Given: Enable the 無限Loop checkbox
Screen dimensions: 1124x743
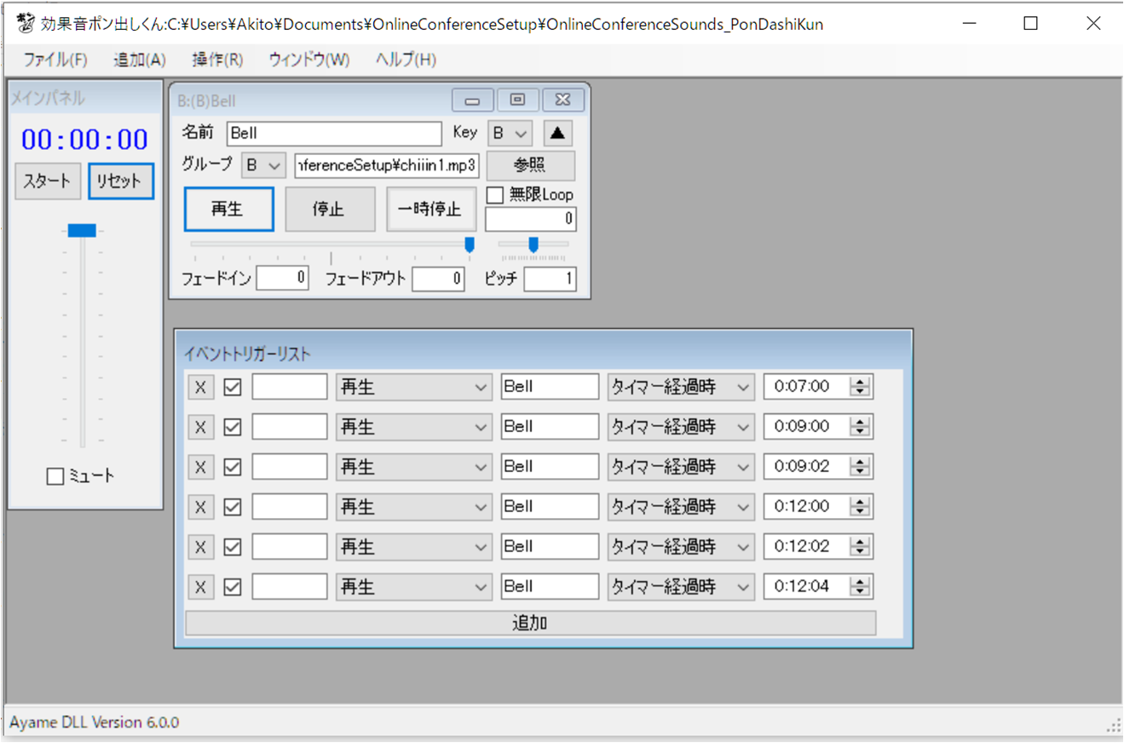Looking at the screenshot, I should tap(494, 195).
